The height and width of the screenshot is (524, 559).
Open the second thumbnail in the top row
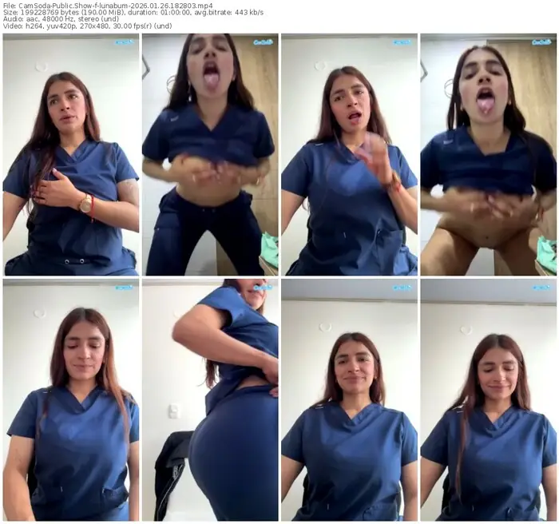(210, 156)
